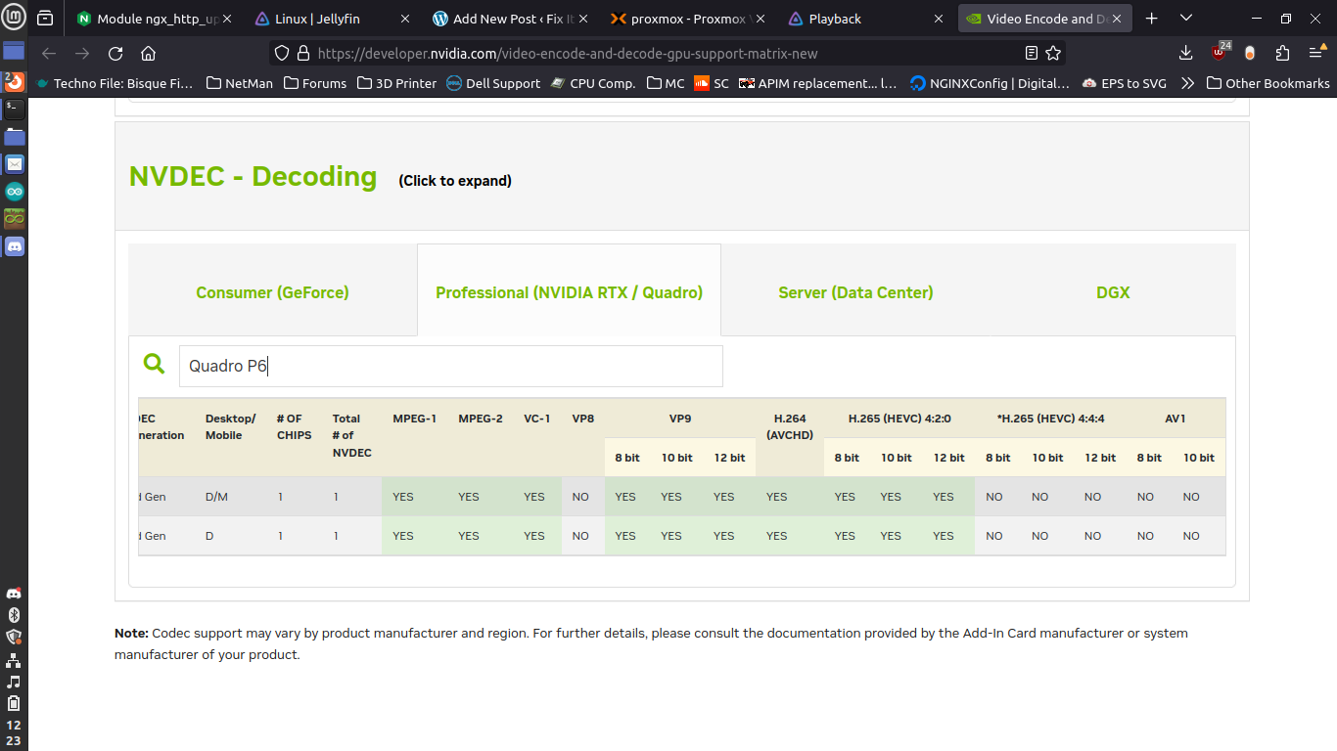The width and height of the screenshot is (1337, 751).
Task: Open the Techno File: Bisque Fi… bookmark
Action: [115, 83]
